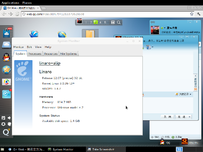The height and width of the screenshot is (152, 203).
Task: Open the QQ Mail envelope icon
Action: (x=6, y=82)
